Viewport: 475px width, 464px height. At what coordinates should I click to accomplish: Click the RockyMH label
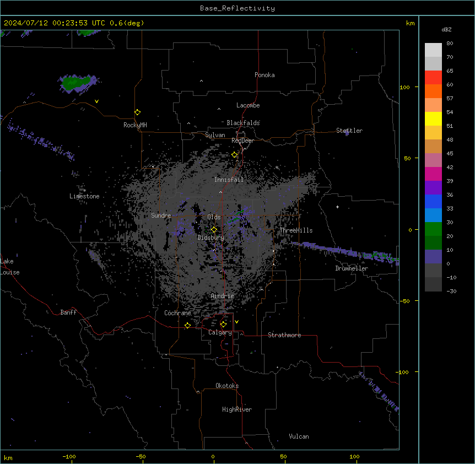135,125
